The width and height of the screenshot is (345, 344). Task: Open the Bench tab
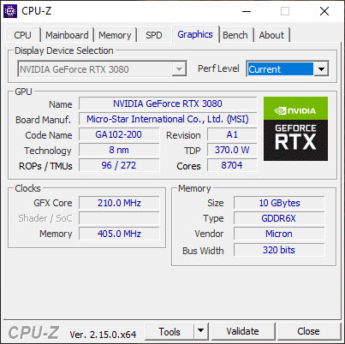point(235,35)
